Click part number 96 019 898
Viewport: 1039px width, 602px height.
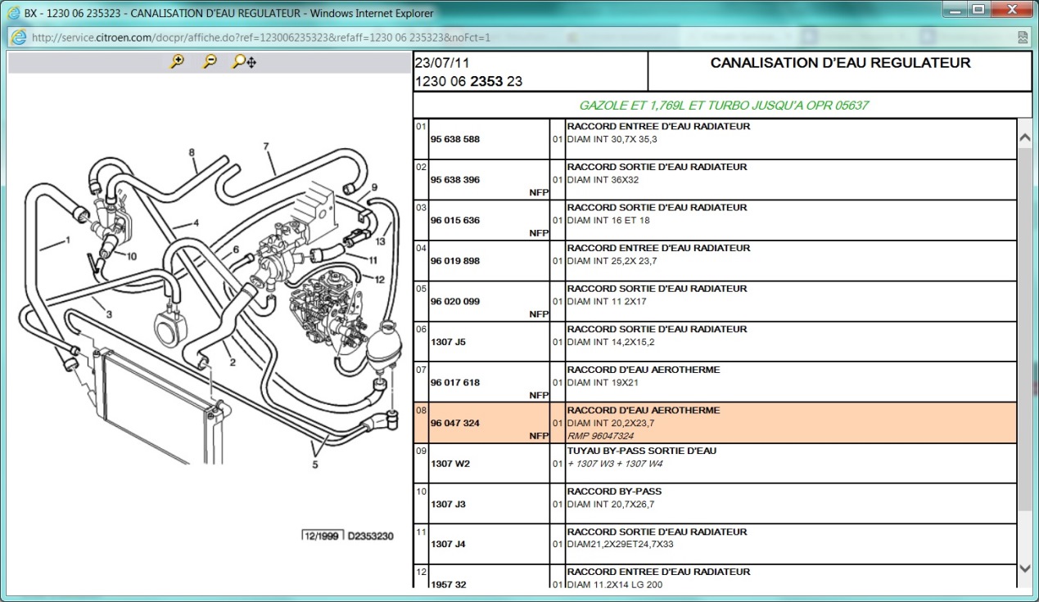pos(455,261)
